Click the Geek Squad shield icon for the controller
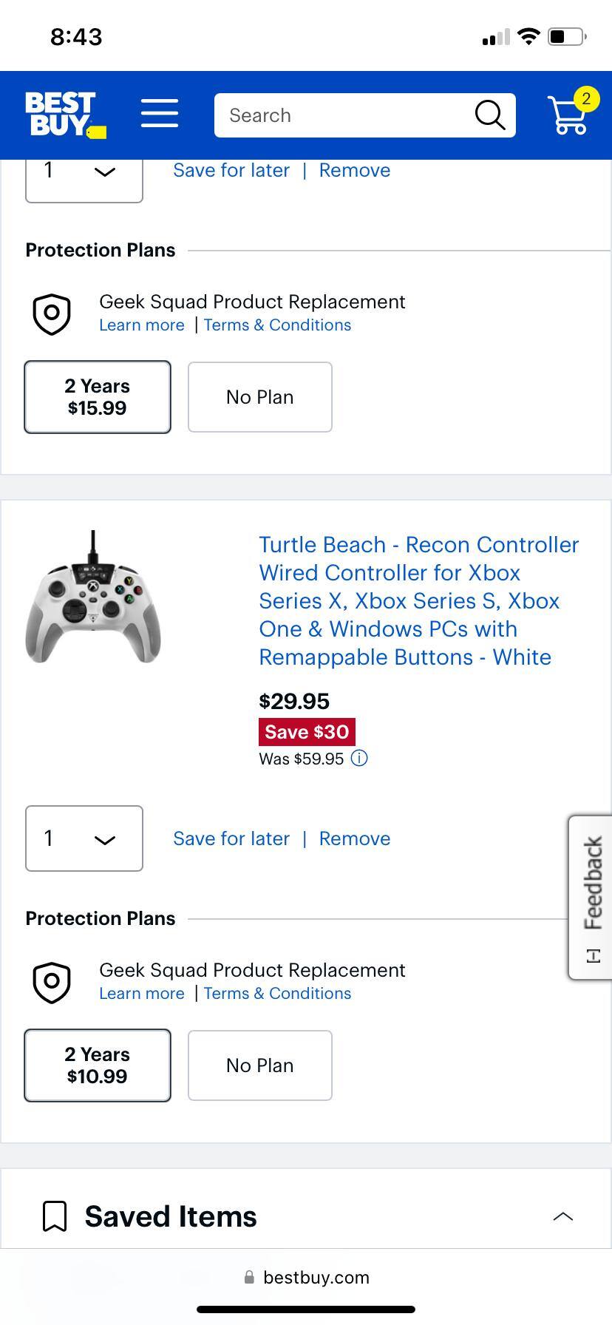The image size is (612, 1325). [52, 982]
